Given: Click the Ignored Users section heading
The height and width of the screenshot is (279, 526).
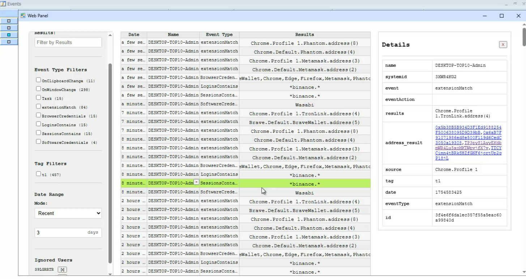Looking at the screenshot, I should pyautogui.click(x=54, y=260).
